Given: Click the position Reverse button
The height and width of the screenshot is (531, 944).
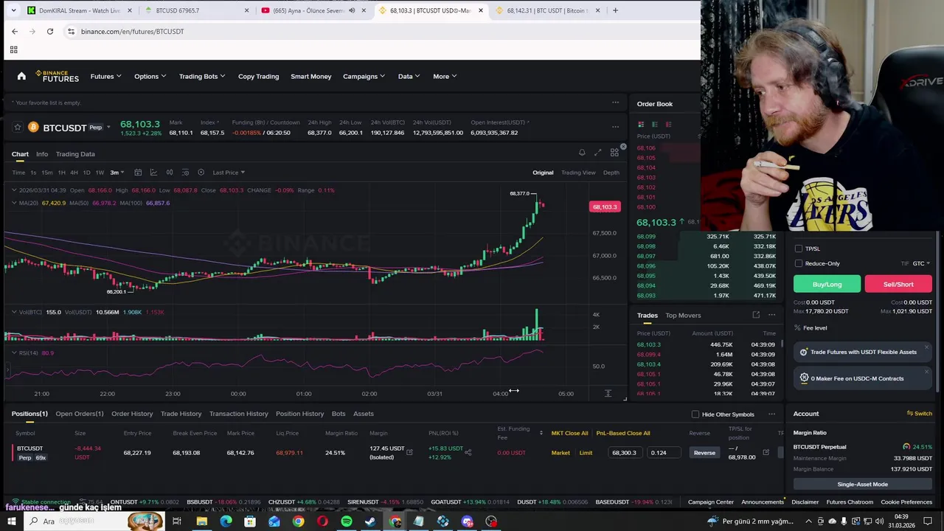Looking at the screenshot, I should 704,453.
